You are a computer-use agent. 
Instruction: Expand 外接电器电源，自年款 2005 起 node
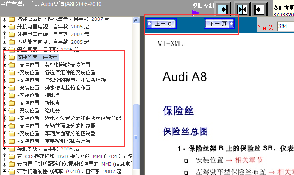point(4,27)
